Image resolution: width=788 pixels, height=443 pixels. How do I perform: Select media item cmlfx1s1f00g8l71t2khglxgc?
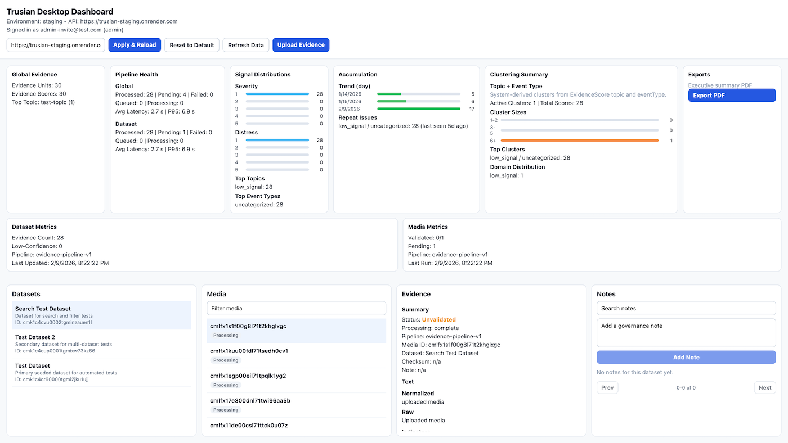point(296,331)
